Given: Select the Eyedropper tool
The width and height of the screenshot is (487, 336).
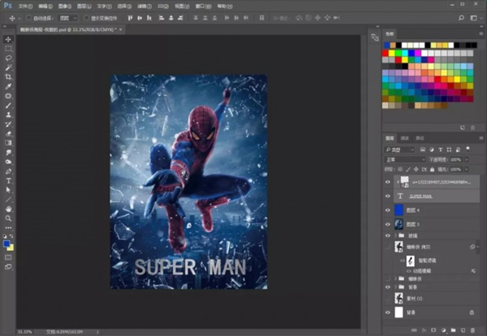Looking at the screenshot, I should click(9, 87).
